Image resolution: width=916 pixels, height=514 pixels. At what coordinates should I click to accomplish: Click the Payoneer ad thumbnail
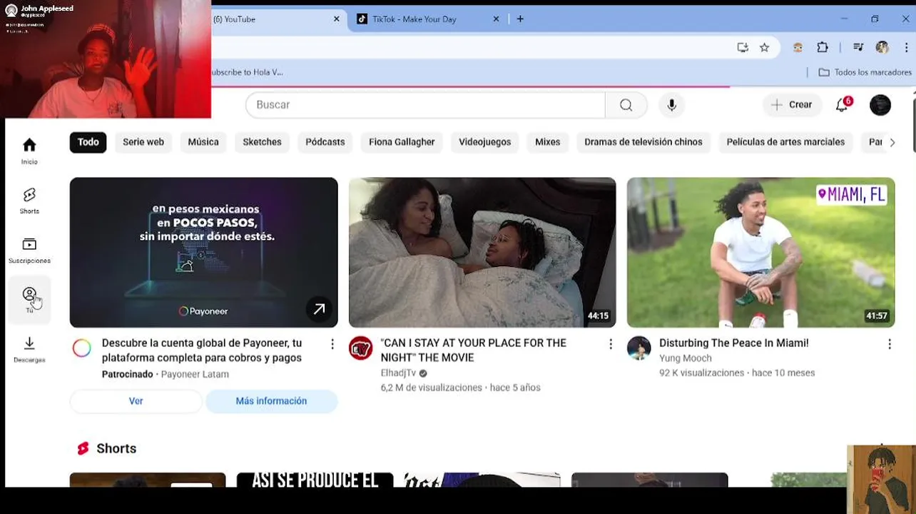(204, 253)
